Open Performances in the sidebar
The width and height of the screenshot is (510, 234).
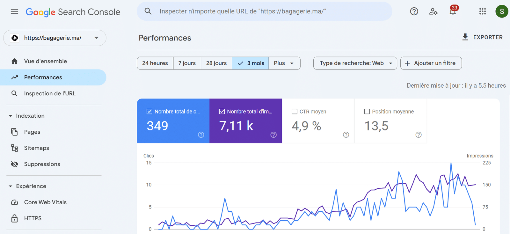point(53,77)
